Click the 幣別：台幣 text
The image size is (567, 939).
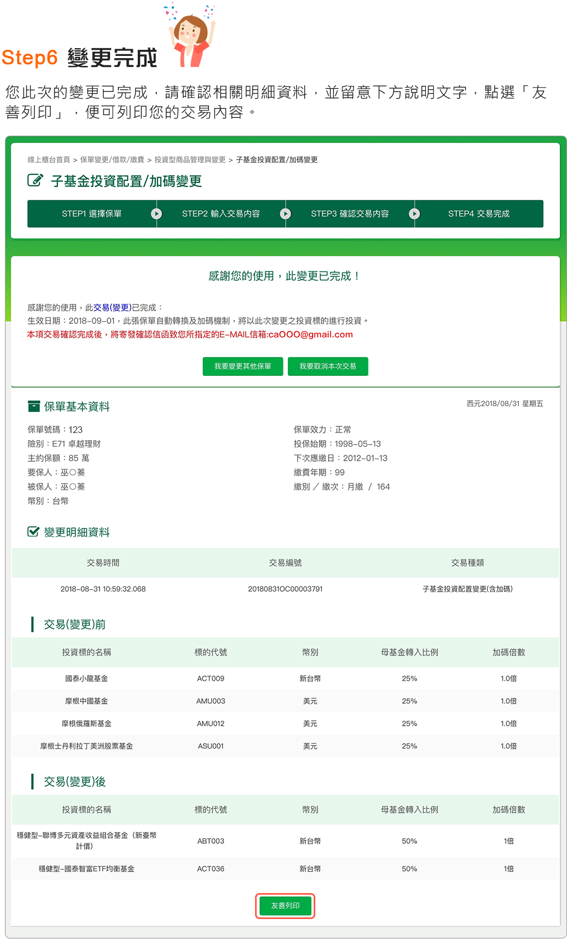[x=48, y=501]
